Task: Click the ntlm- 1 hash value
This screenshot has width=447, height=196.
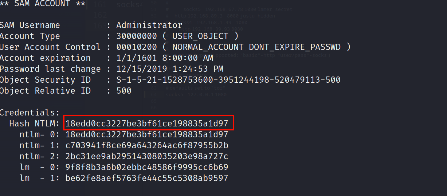Action: tap(147, 145)
